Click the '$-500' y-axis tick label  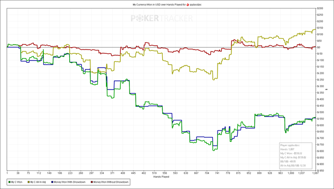[321, 112]
